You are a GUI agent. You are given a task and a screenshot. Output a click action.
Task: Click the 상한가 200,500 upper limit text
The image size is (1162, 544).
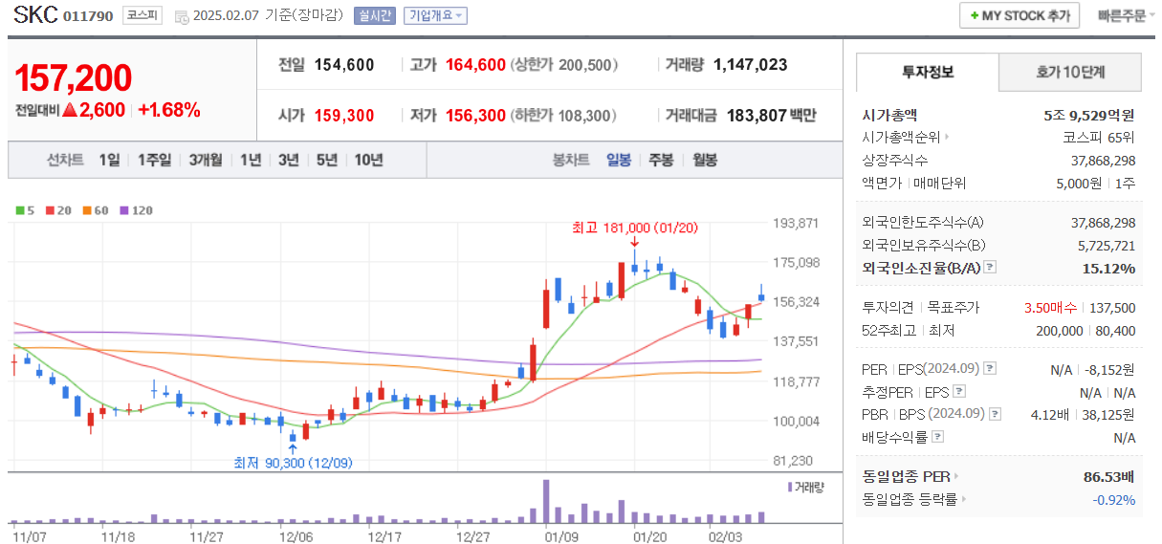click(x=563, y=65)
